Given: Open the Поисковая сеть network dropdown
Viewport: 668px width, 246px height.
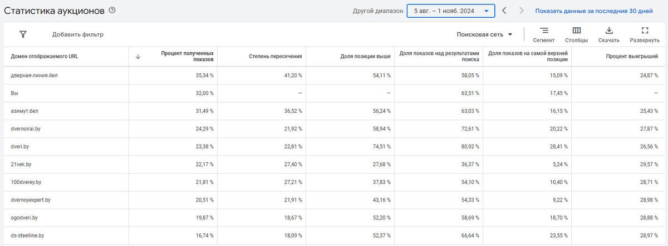Looking at the screenshot, I should click(484, 34).
